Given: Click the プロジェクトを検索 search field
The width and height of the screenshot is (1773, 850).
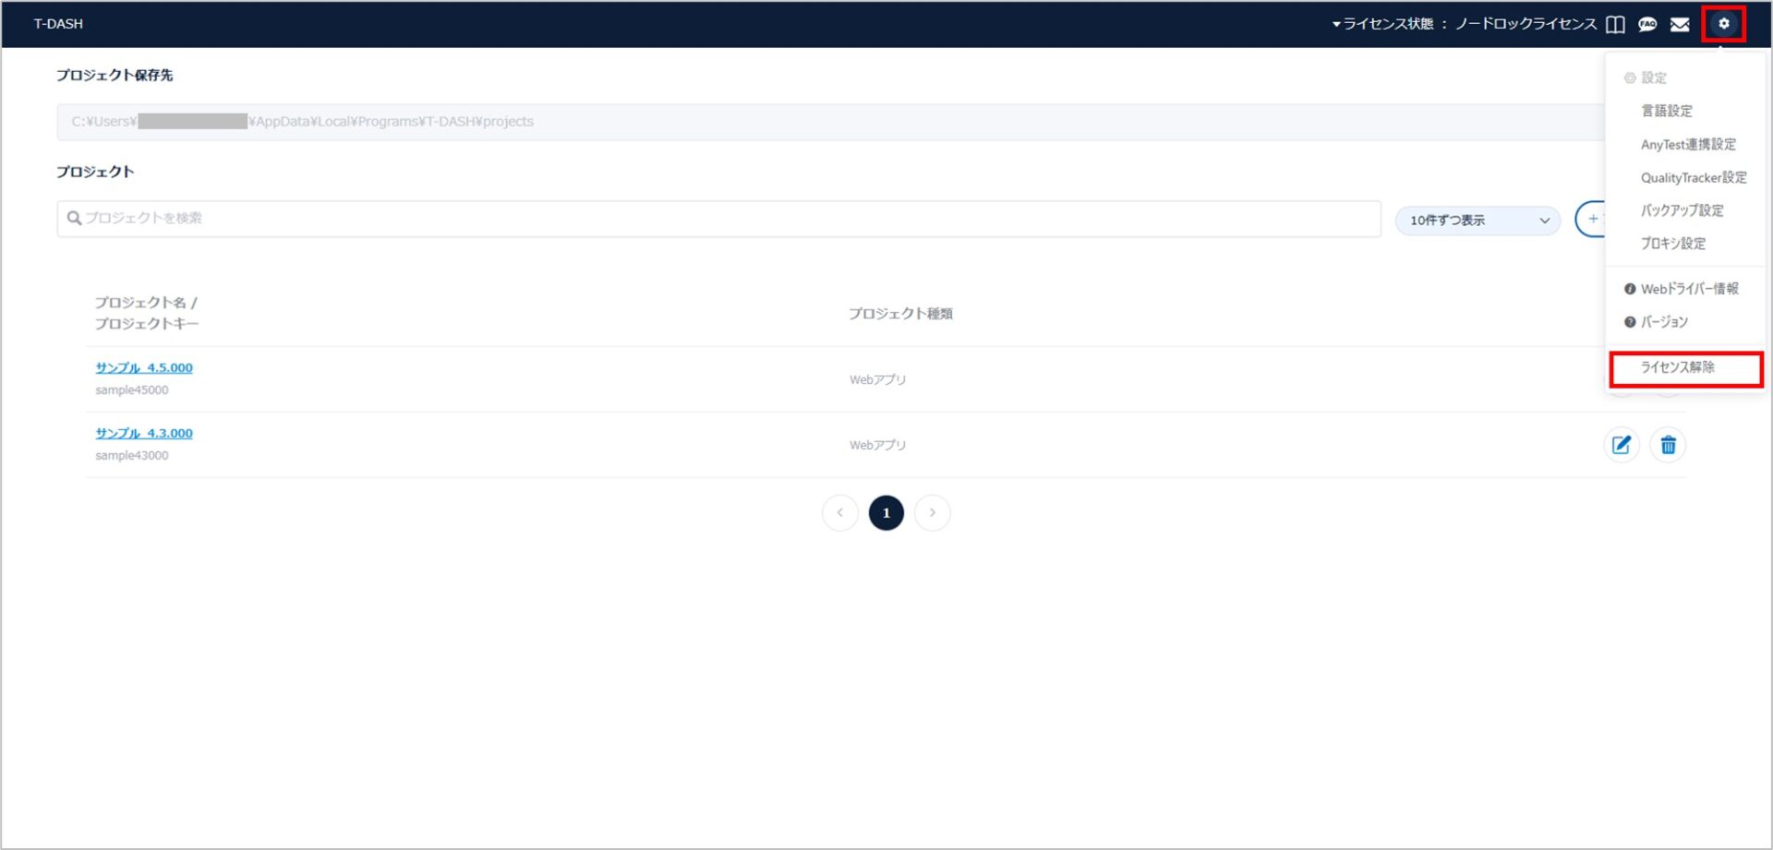Looking at the screenshot, I should [x=718, y=219].
